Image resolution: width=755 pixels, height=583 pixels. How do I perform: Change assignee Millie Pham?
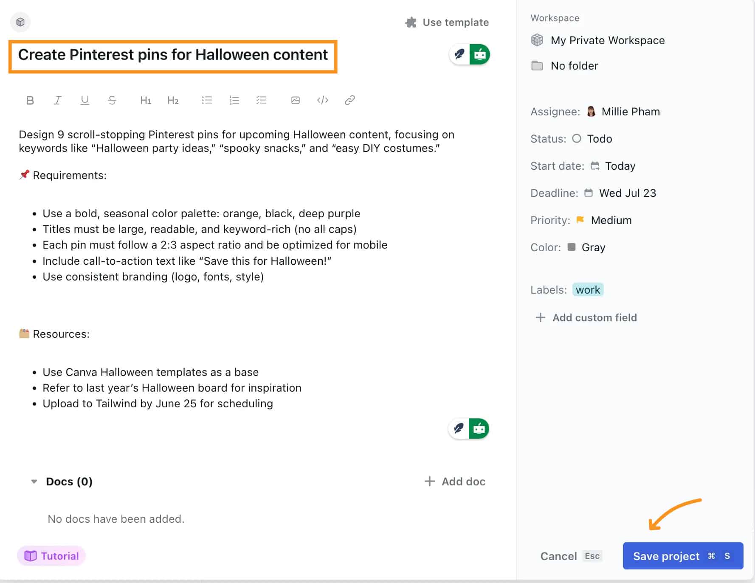tap(623, 112)
